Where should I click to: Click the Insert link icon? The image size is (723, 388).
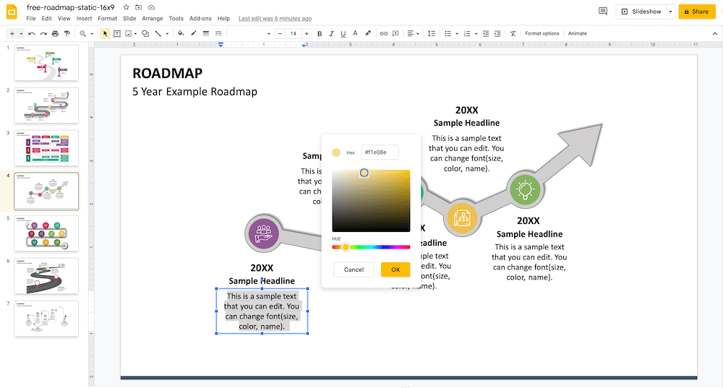[x=384, y=34]
